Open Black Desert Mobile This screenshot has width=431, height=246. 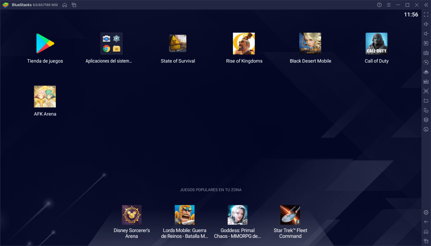(x=310, y=44)
